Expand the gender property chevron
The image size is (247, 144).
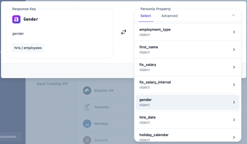(x=234, y=102)
